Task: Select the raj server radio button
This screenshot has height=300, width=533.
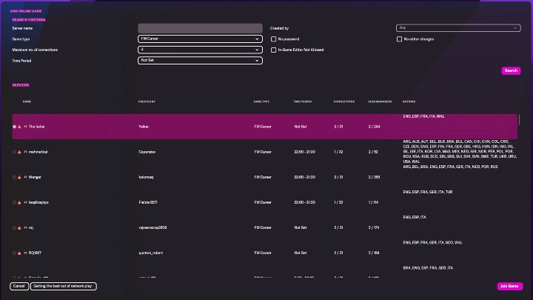Action: pos(14,227)
